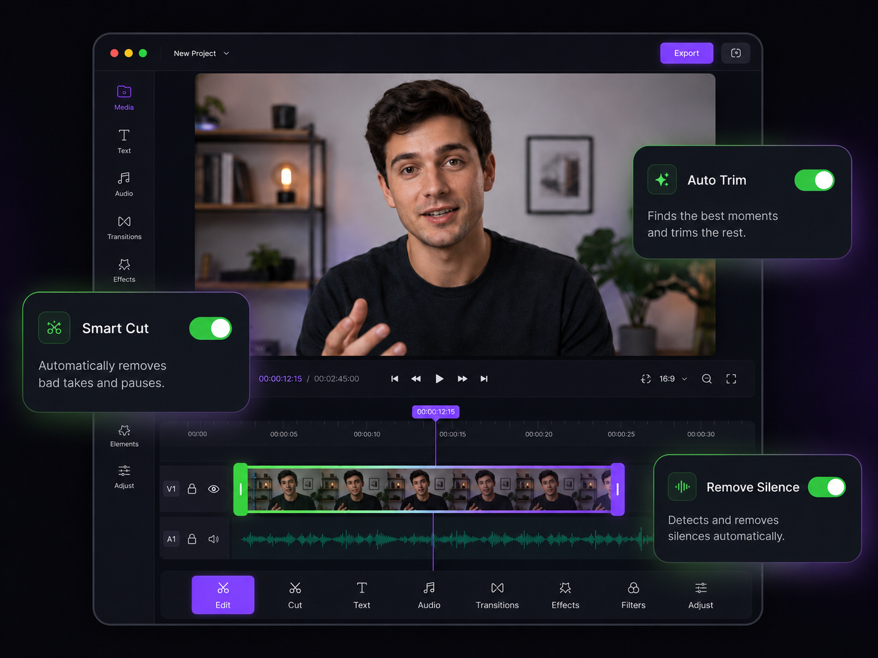Toggle the Auto Trim switch
The height and width of the screenshot is (658, 878).
pos(814,180)
